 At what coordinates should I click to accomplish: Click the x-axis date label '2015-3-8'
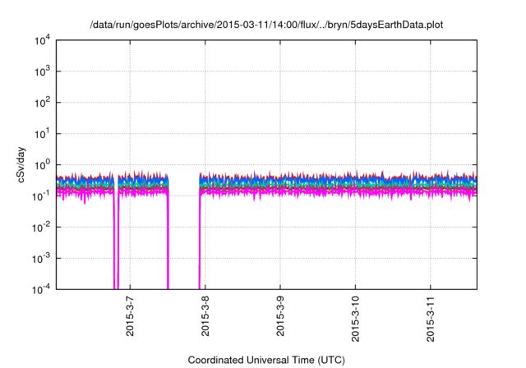pyautogui.click(x=205, y=316)
